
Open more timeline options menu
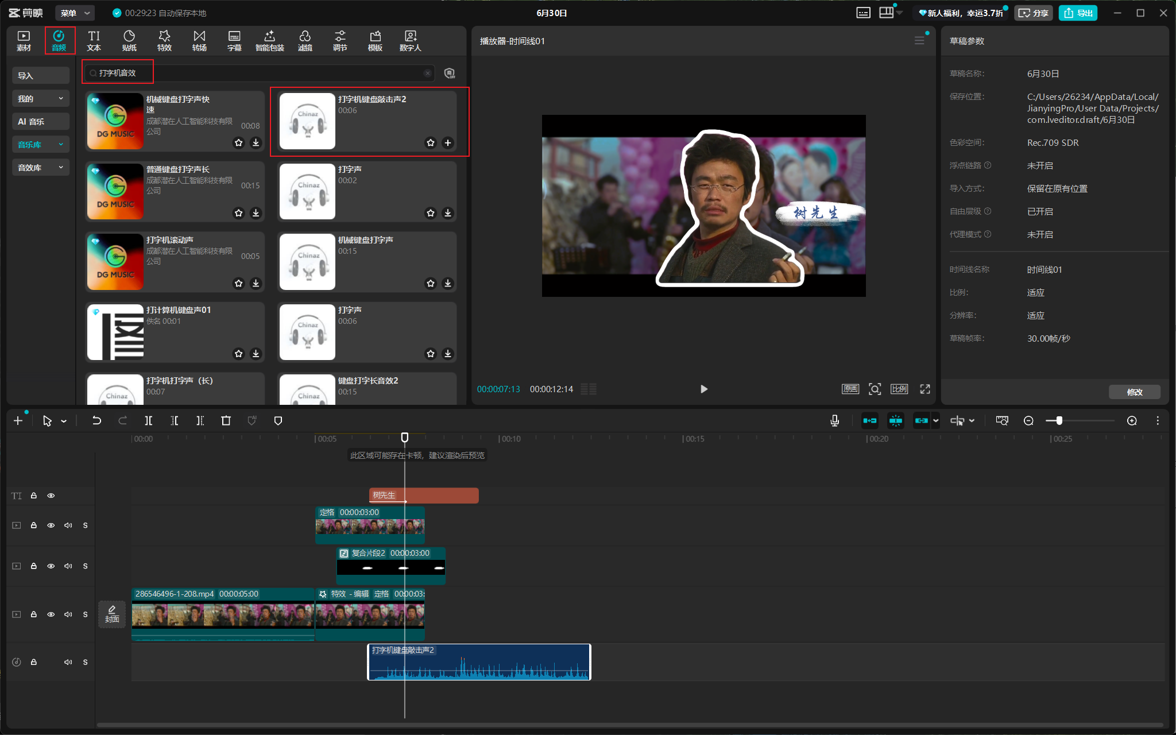[1158, 421]
